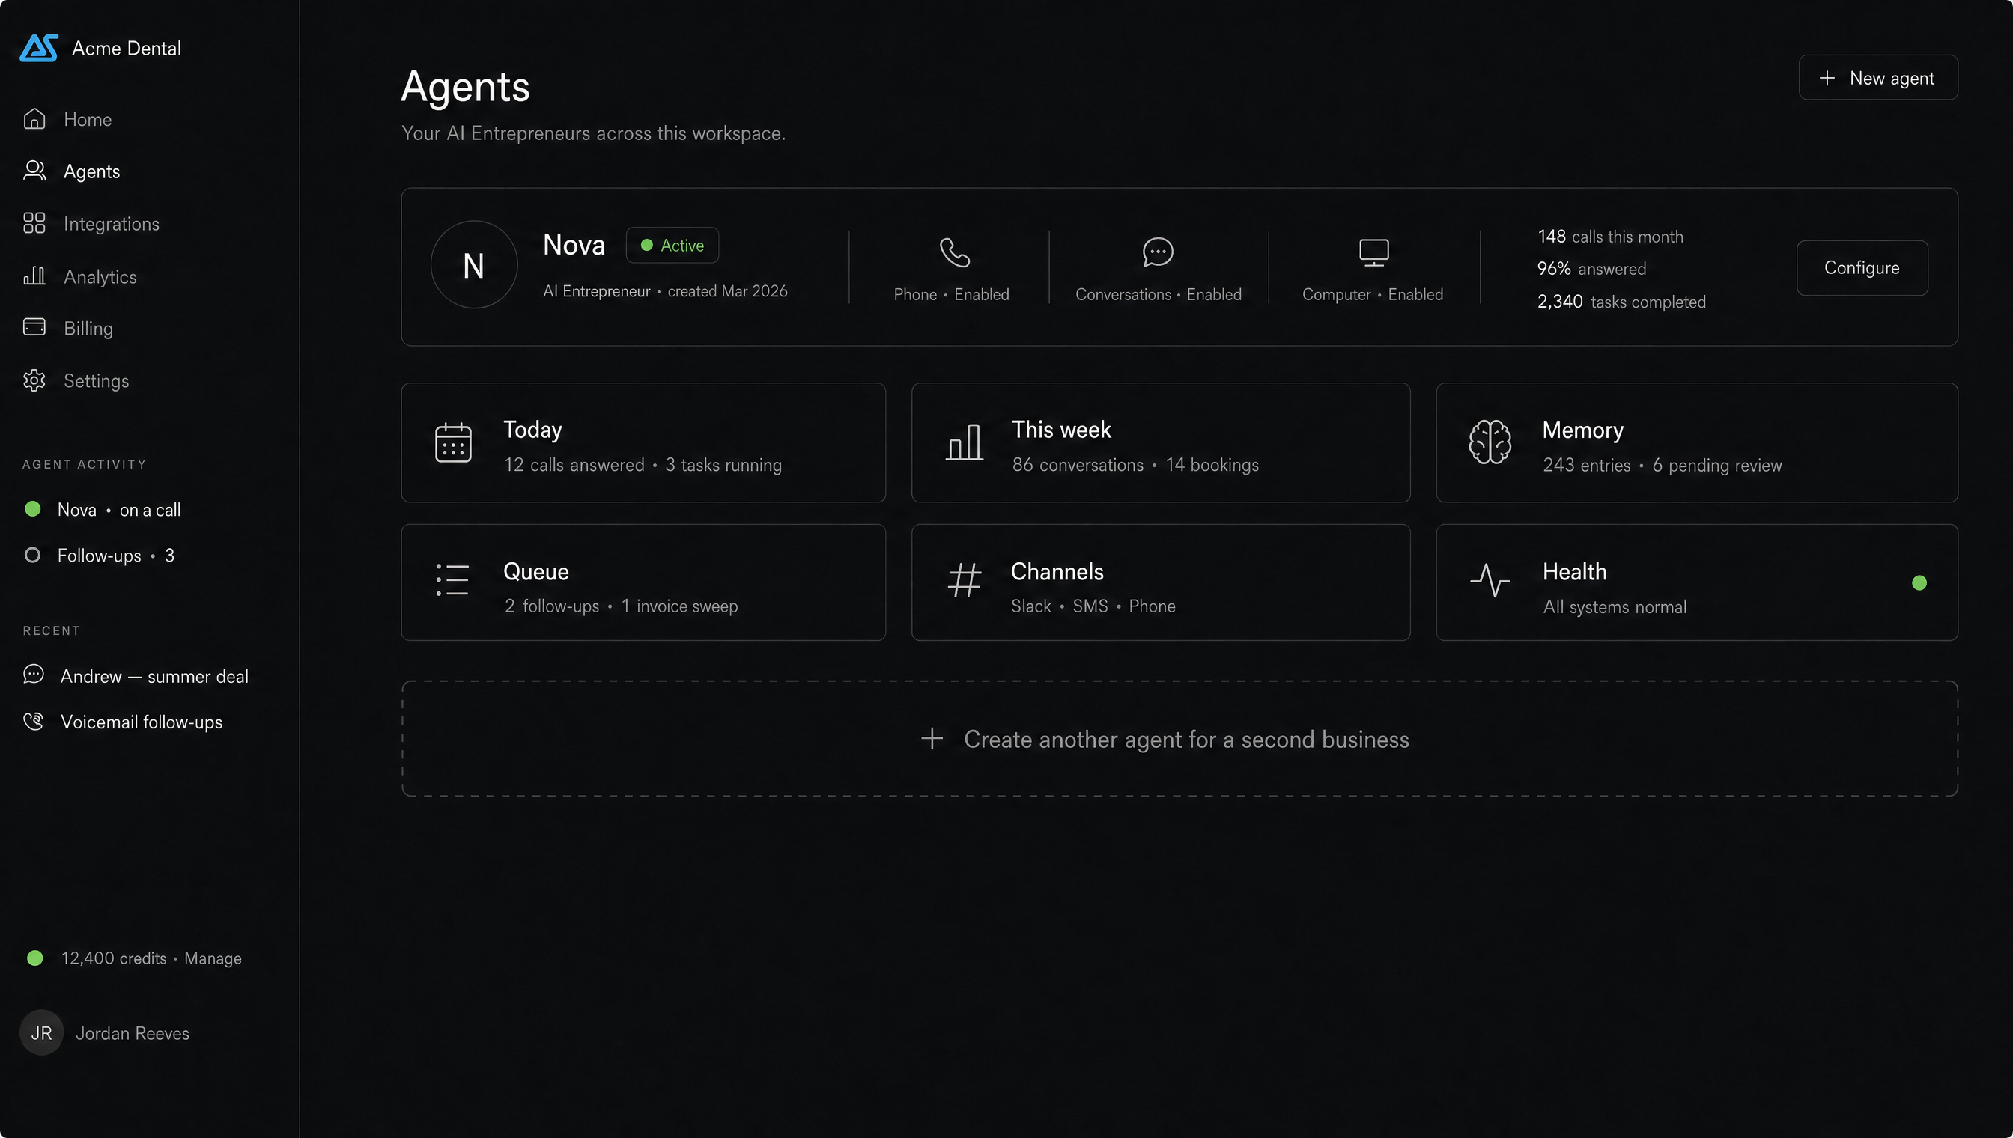
Task: Open the Health card
Action: point(1696,582)
